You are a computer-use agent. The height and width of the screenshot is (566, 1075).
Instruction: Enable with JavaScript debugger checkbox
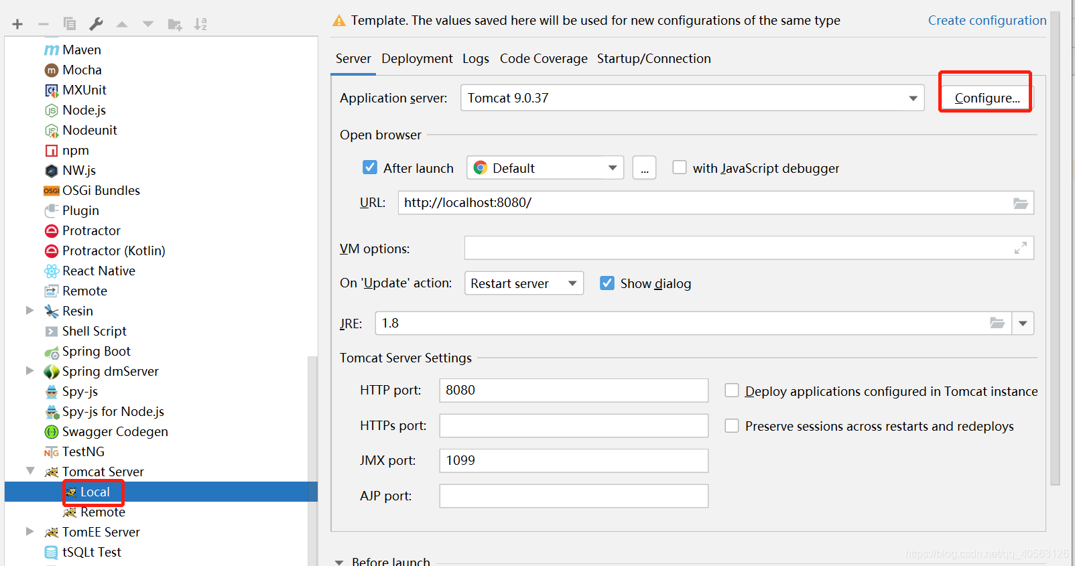[x=680, y=167]
